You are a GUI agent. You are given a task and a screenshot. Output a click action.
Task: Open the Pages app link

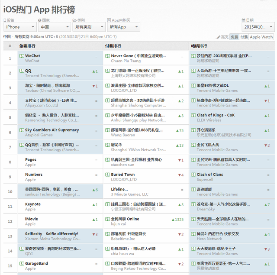tap(31, 160)
